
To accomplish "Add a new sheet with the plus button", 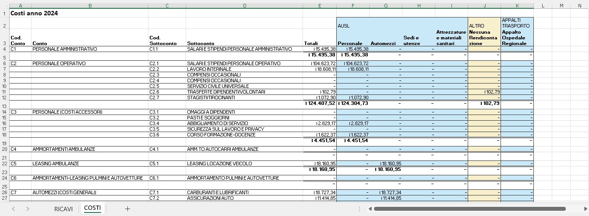I will pos(127,209).
